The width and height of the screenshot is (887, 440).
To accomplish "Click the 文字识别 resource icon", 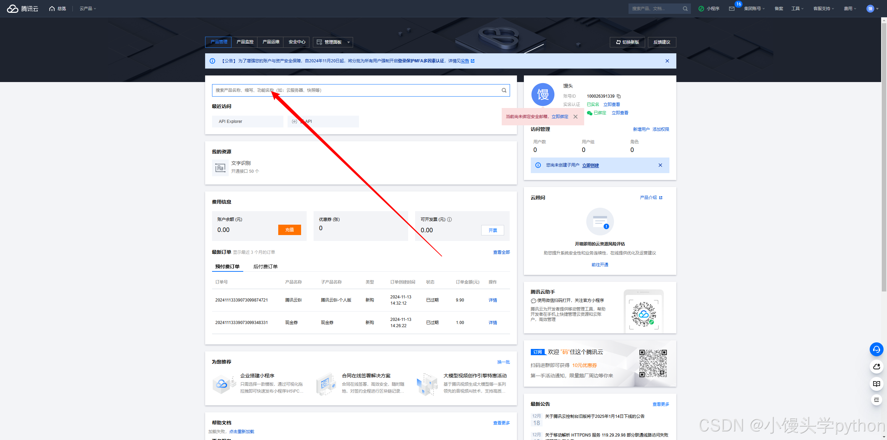I will pyautogui.click(x=220, y=168).
